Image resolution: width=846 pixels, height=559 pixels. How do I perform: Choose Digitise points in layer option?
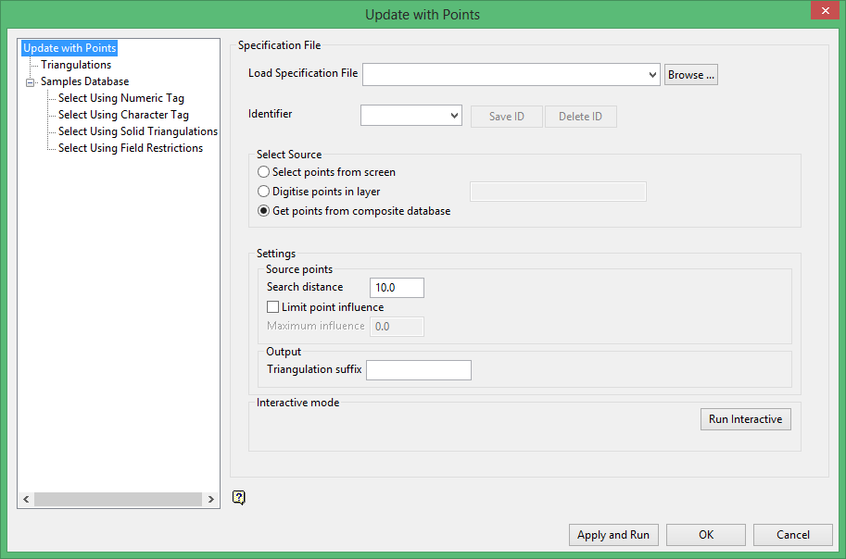[265, 192]
